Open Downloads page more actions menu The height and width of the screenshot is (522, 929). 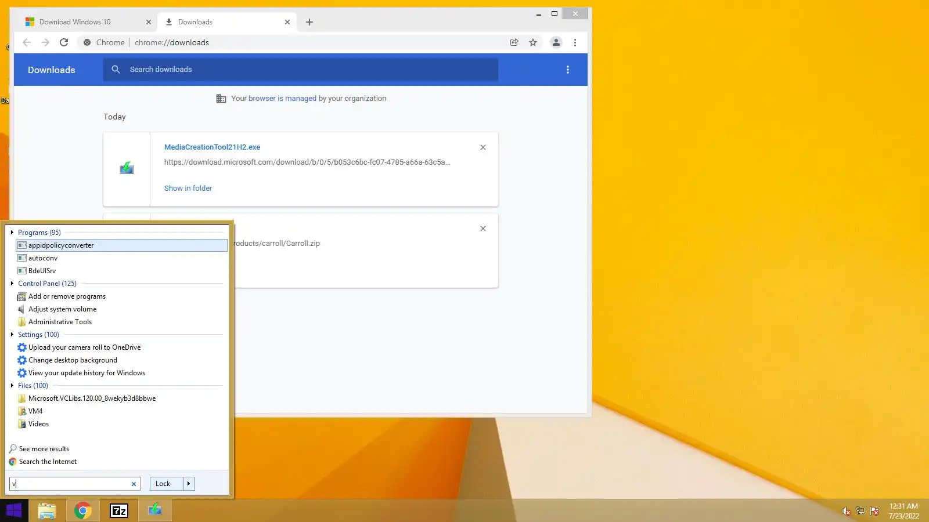[568, 70]
